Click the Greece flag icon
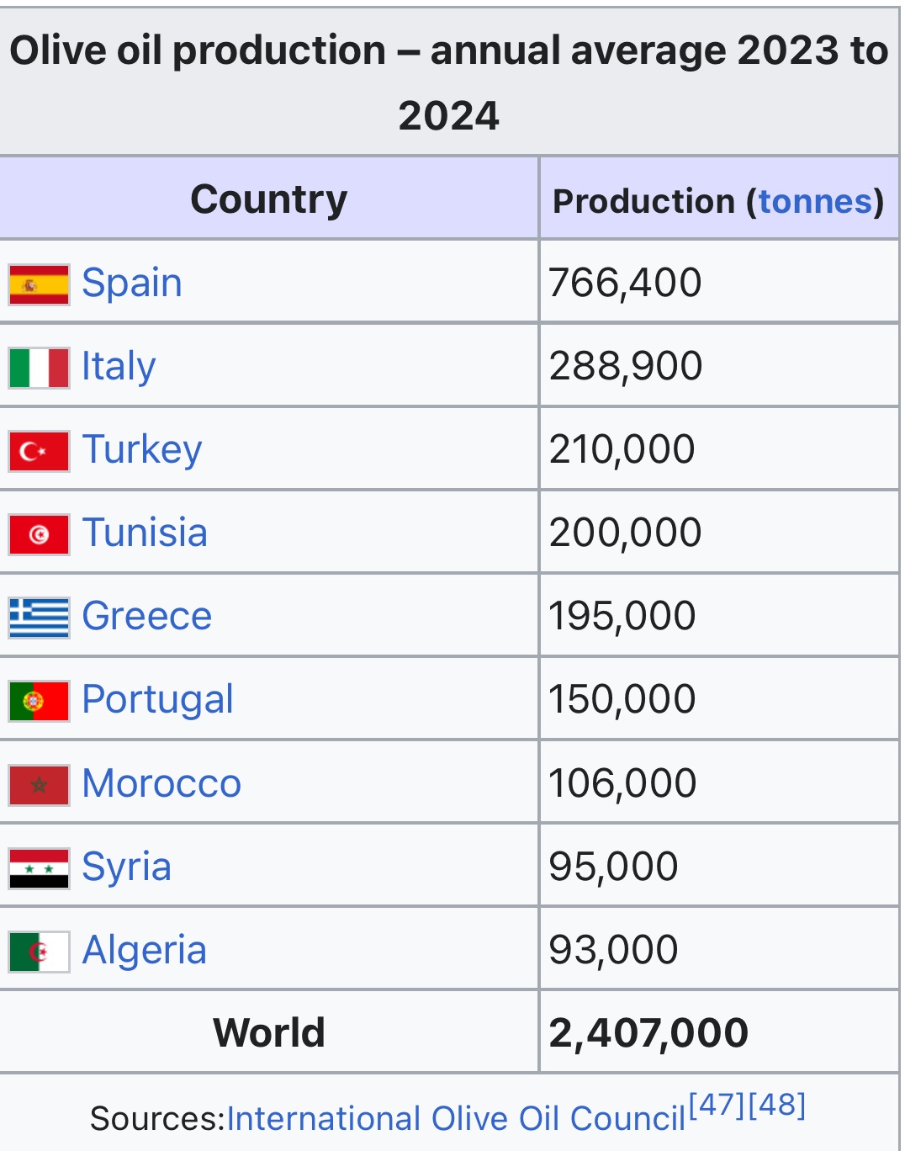The height and width of the screenshot is (1151, 905). (39, 618)
